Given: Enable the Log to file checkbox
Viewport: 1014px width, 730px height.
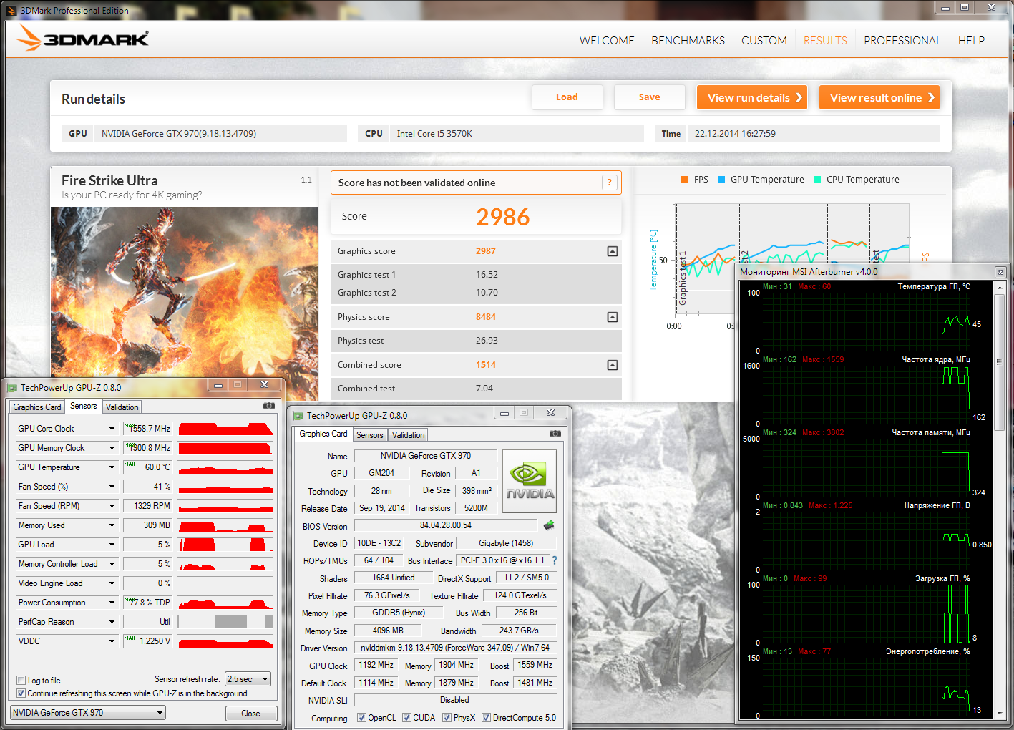Looking at the screenshot, I should (21, 681).
